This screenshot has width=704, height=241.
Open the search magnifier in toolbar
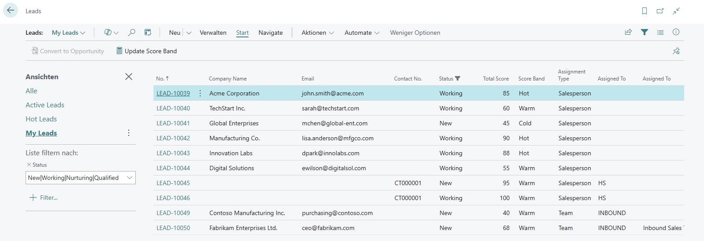click(131, 33)
